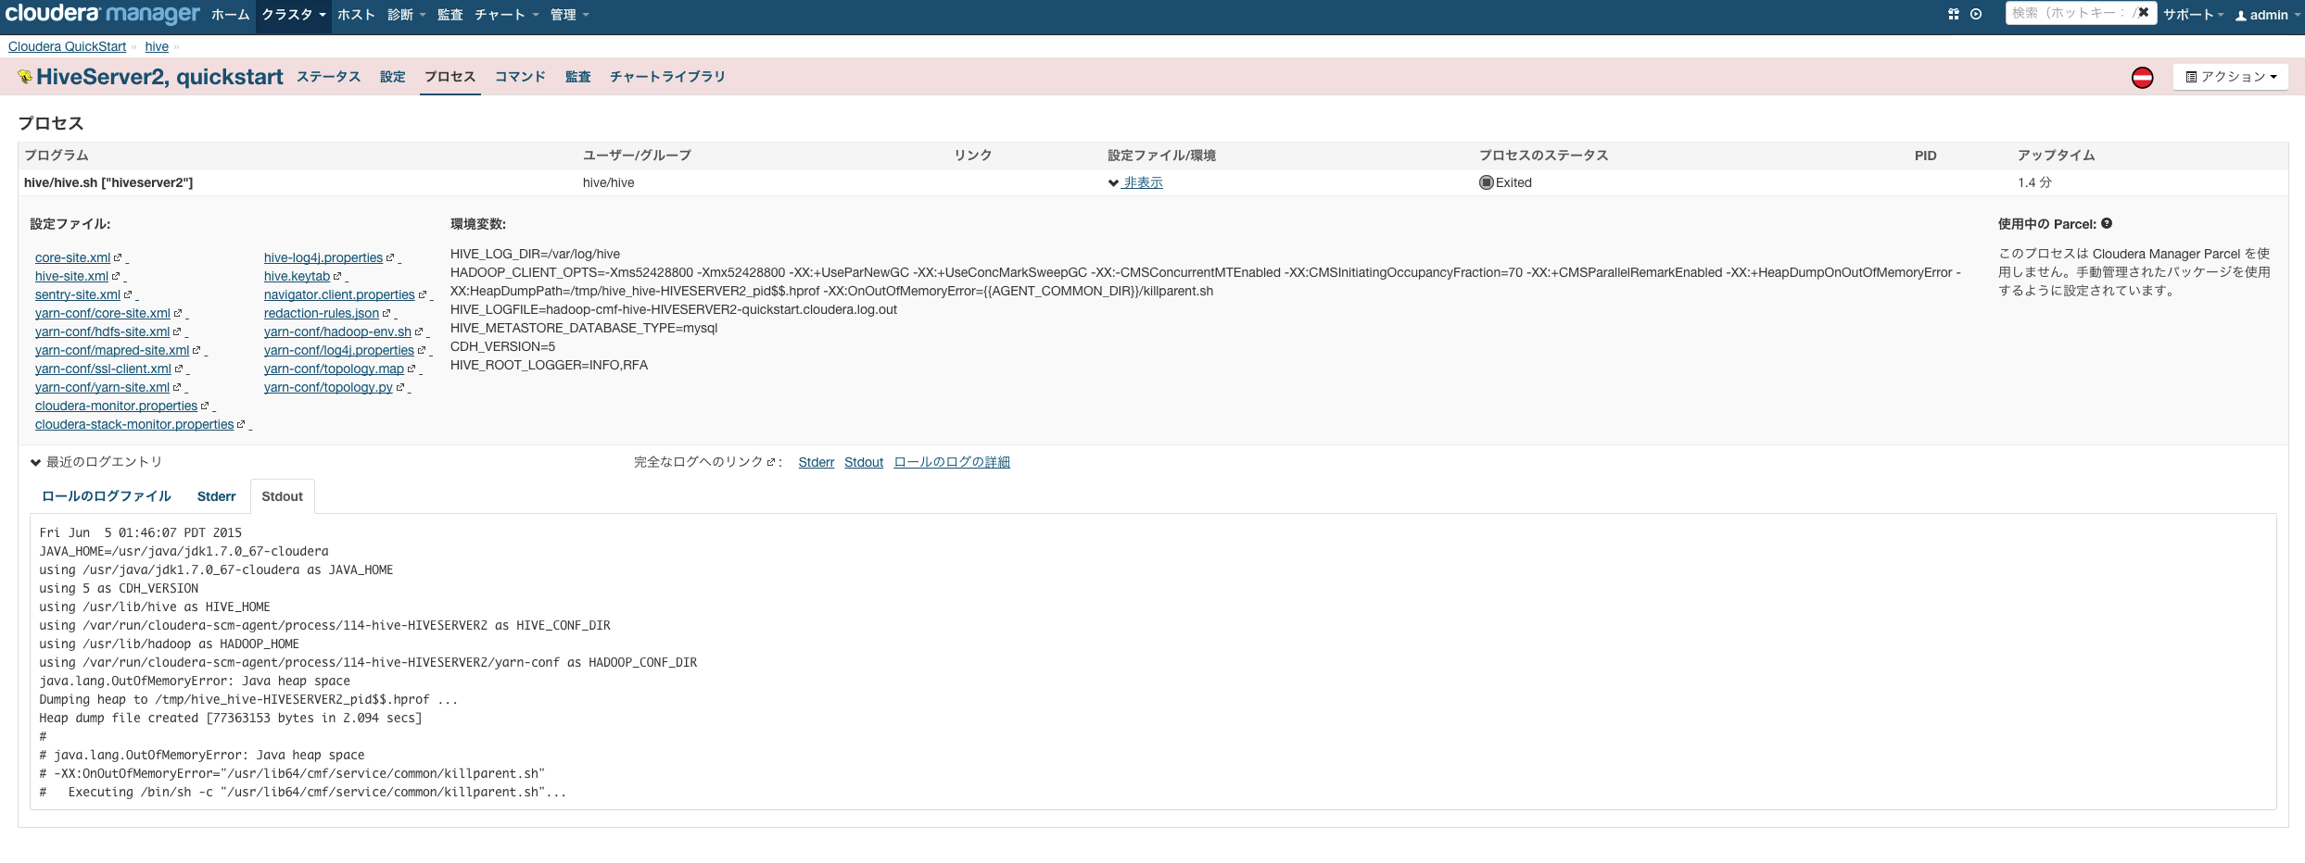Go to ホスト in top navigation

point(356,15)
